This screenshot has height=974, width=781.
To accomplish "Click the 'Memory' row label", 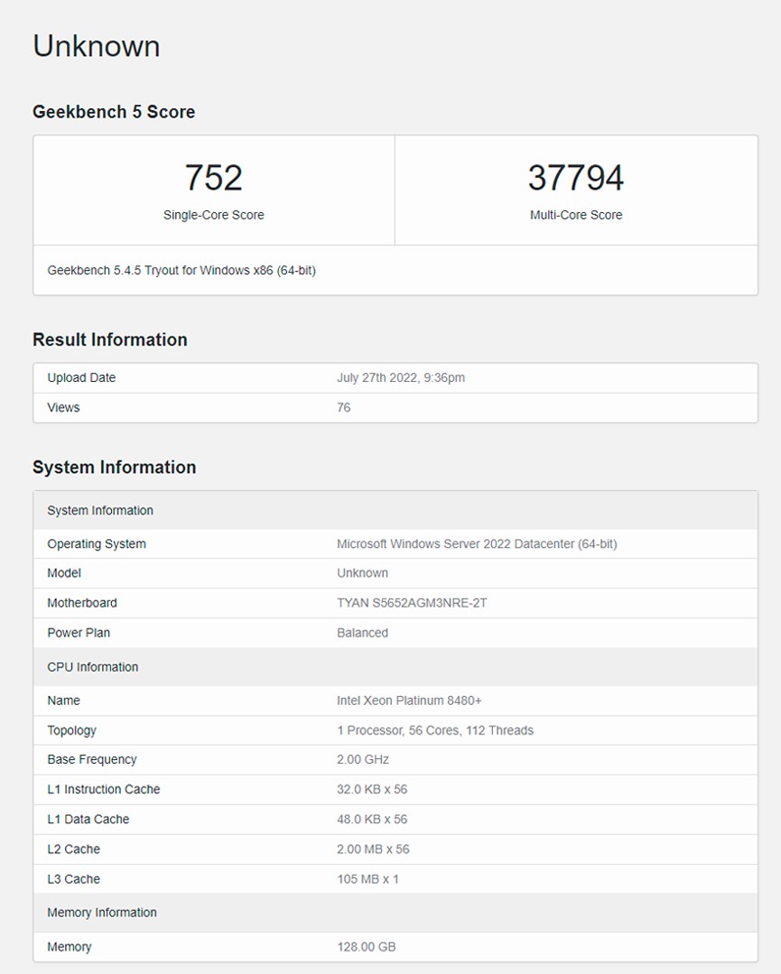I will coord(69,947).
